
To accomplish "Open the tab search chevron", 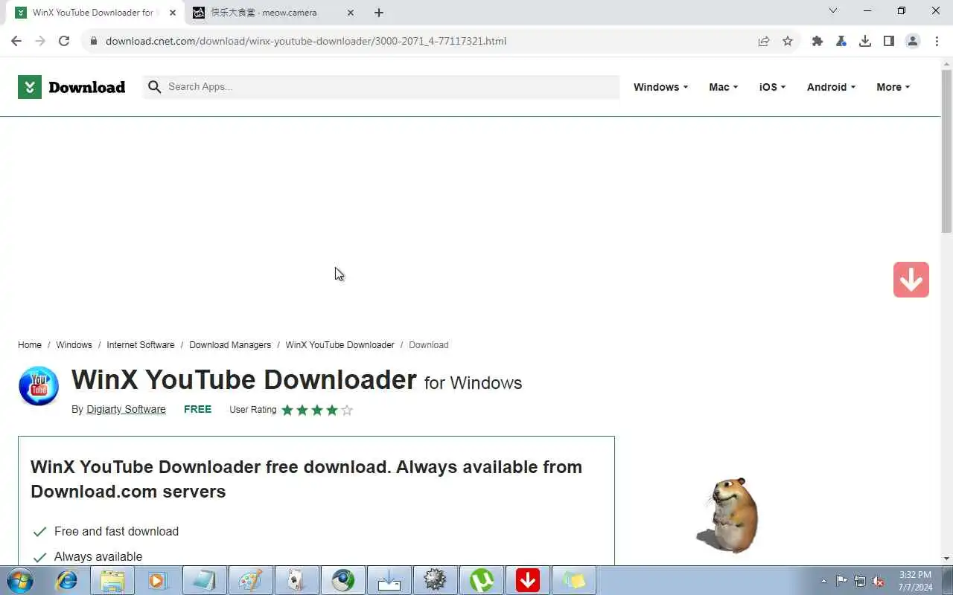I will pos(833,10).
